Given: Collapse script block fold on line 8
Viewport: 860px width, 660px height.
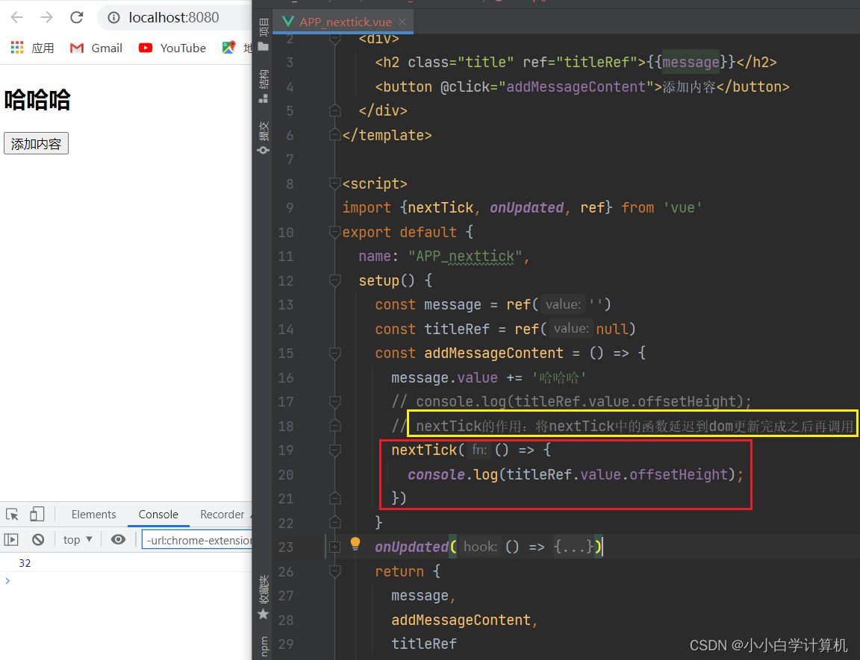Looking at the screenshot, I should pyautogui.click(x=334, y=183).
